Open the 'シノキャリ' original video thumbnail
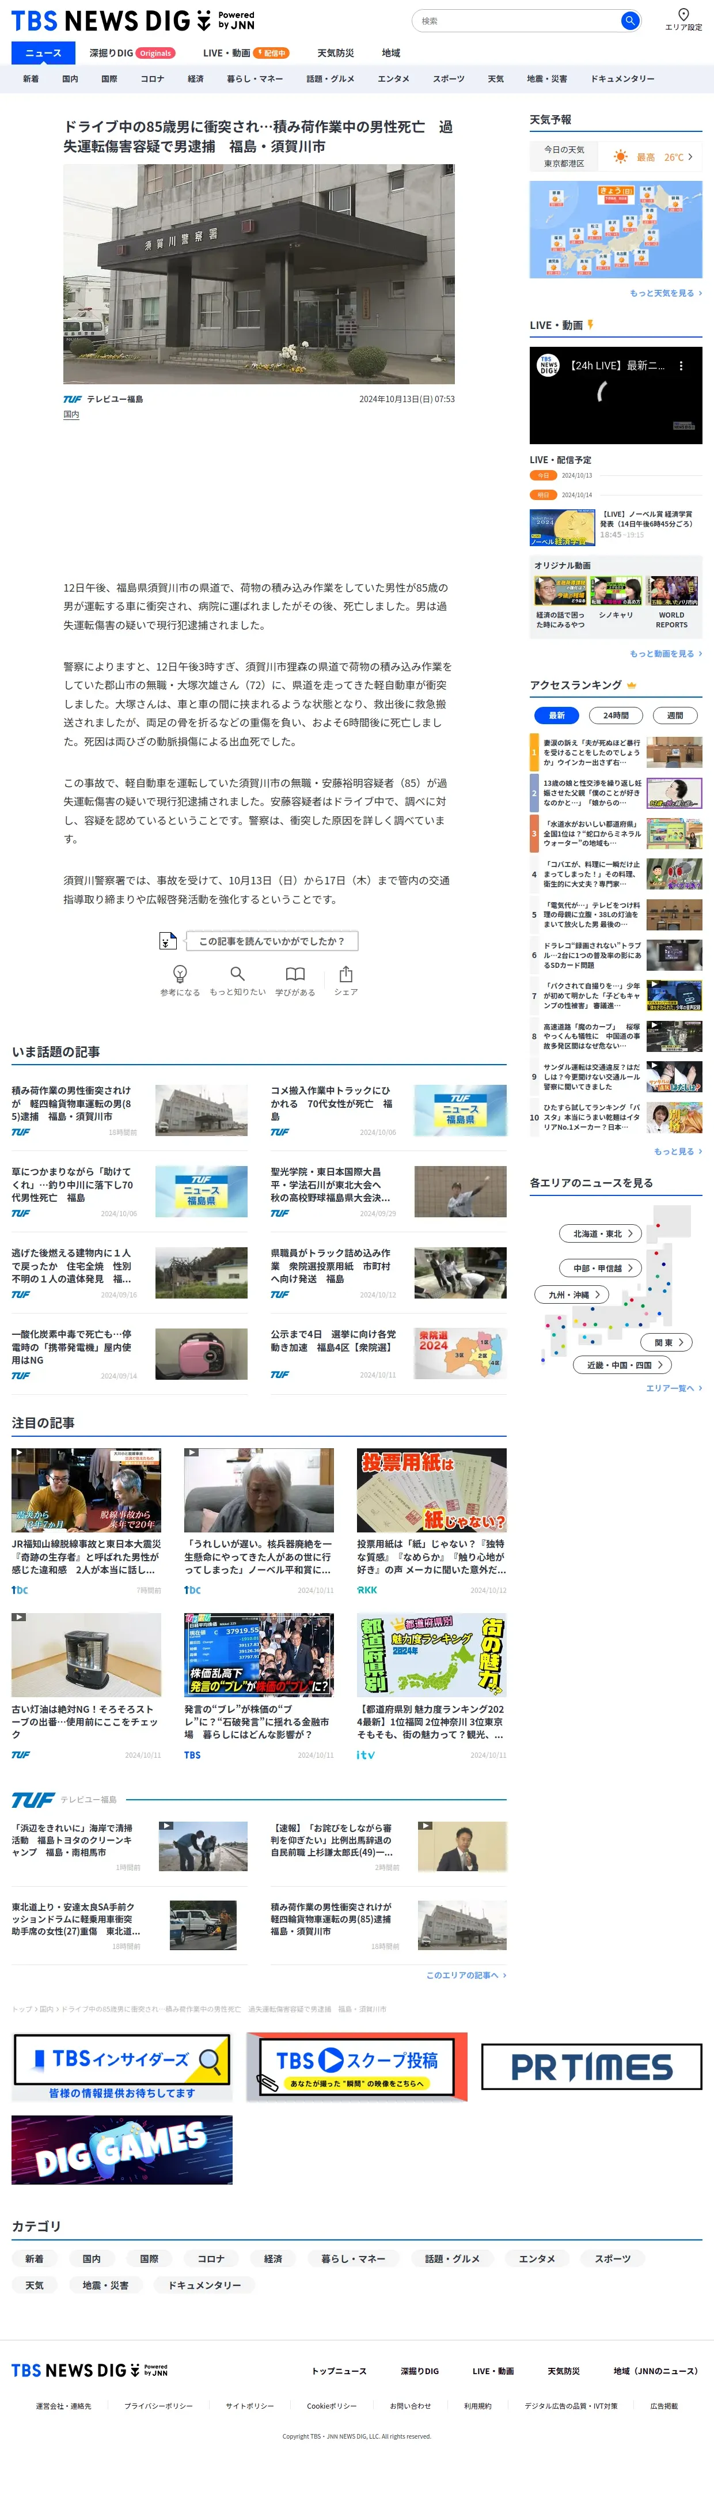Viewport: 714px width, 2517px height. pos(616,591)
